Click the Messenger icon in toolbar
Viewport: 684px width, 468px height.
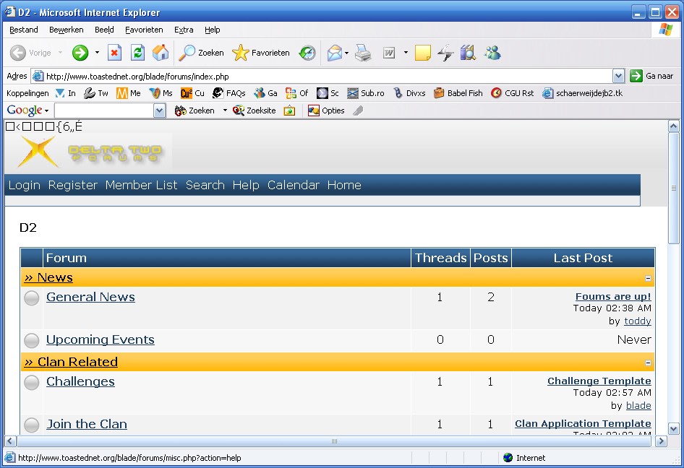pyautogui.click(x=493, y=53)
